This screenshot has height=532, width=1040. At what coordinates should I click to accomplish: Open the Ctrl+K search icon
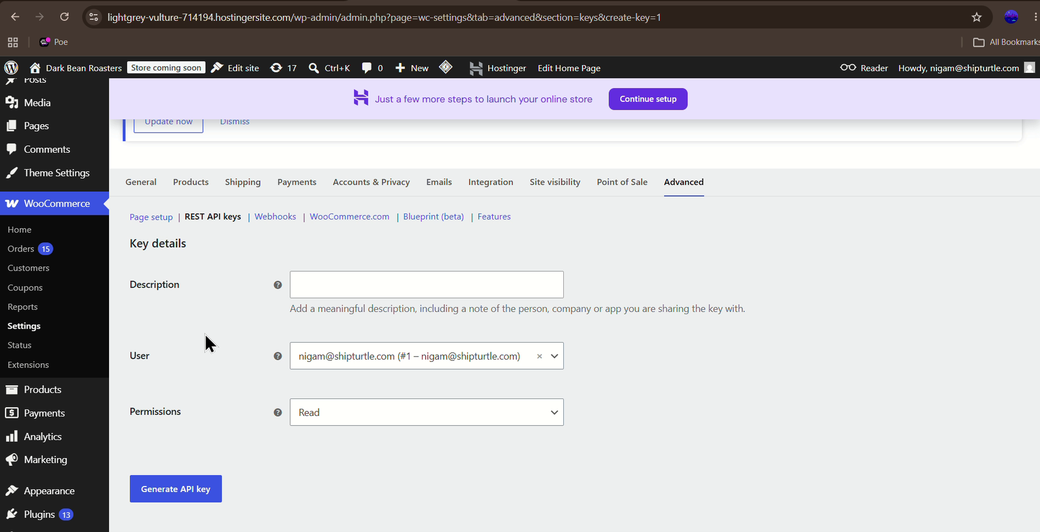329,68
